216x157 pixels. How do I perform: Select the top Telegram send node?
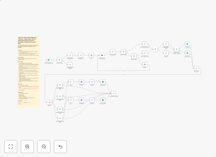(x=187, y=44)
